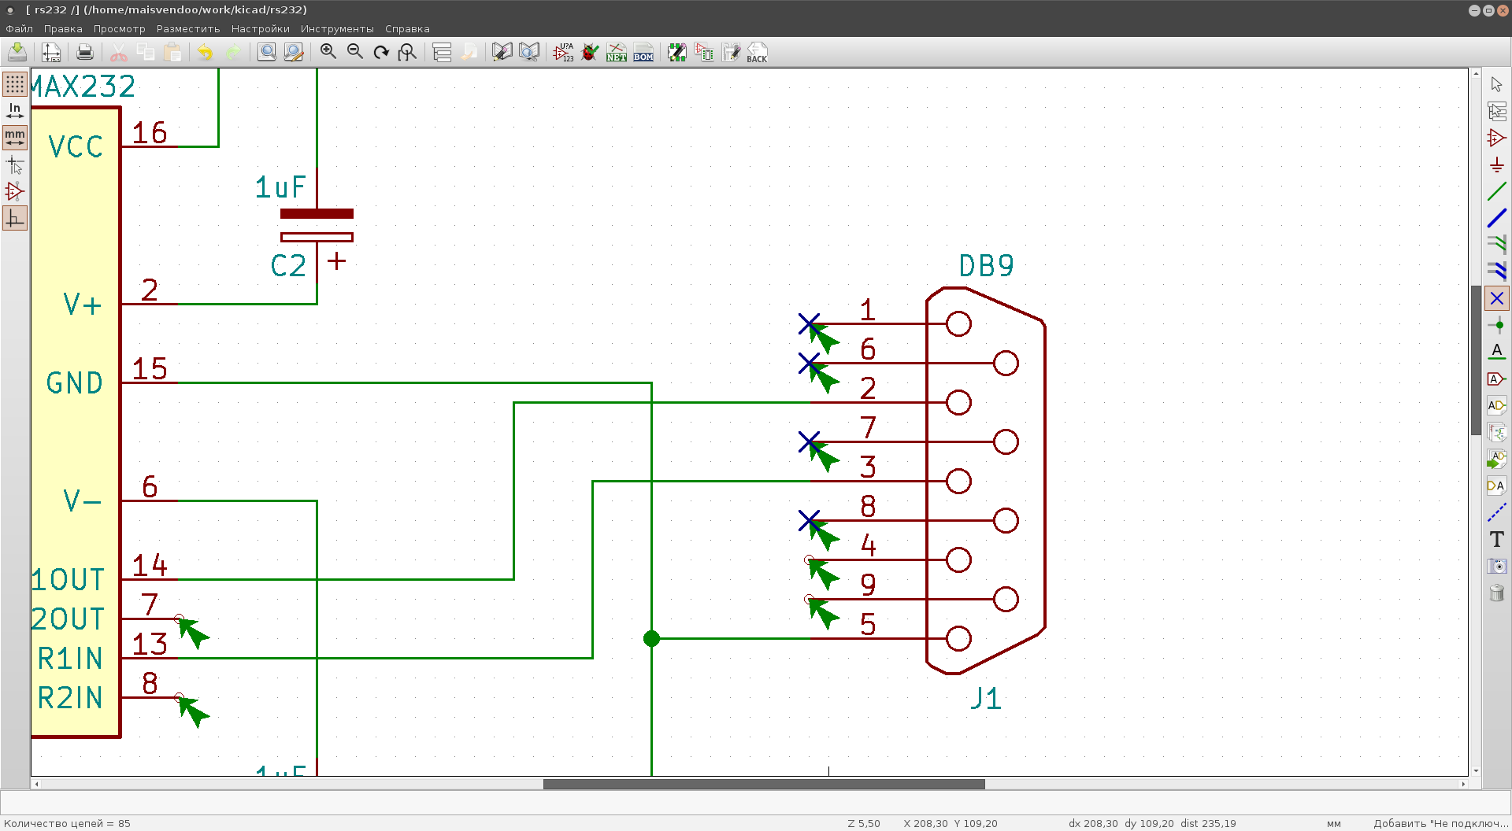The width and height of the screenshot is (1512, 831).
Task: Open the library editor
Action: (502, 52)
